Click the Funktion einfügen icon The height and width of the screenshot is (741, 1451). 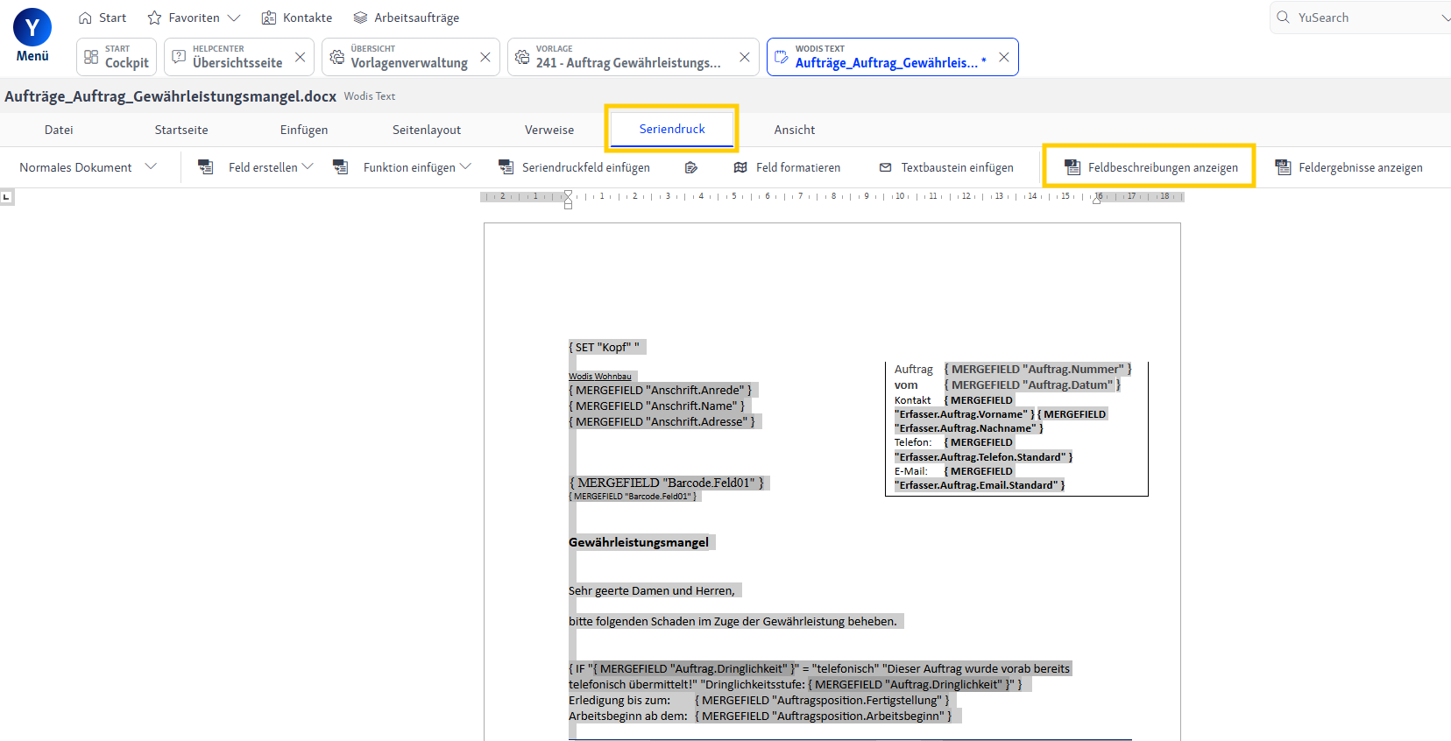(x=341, y=166)
